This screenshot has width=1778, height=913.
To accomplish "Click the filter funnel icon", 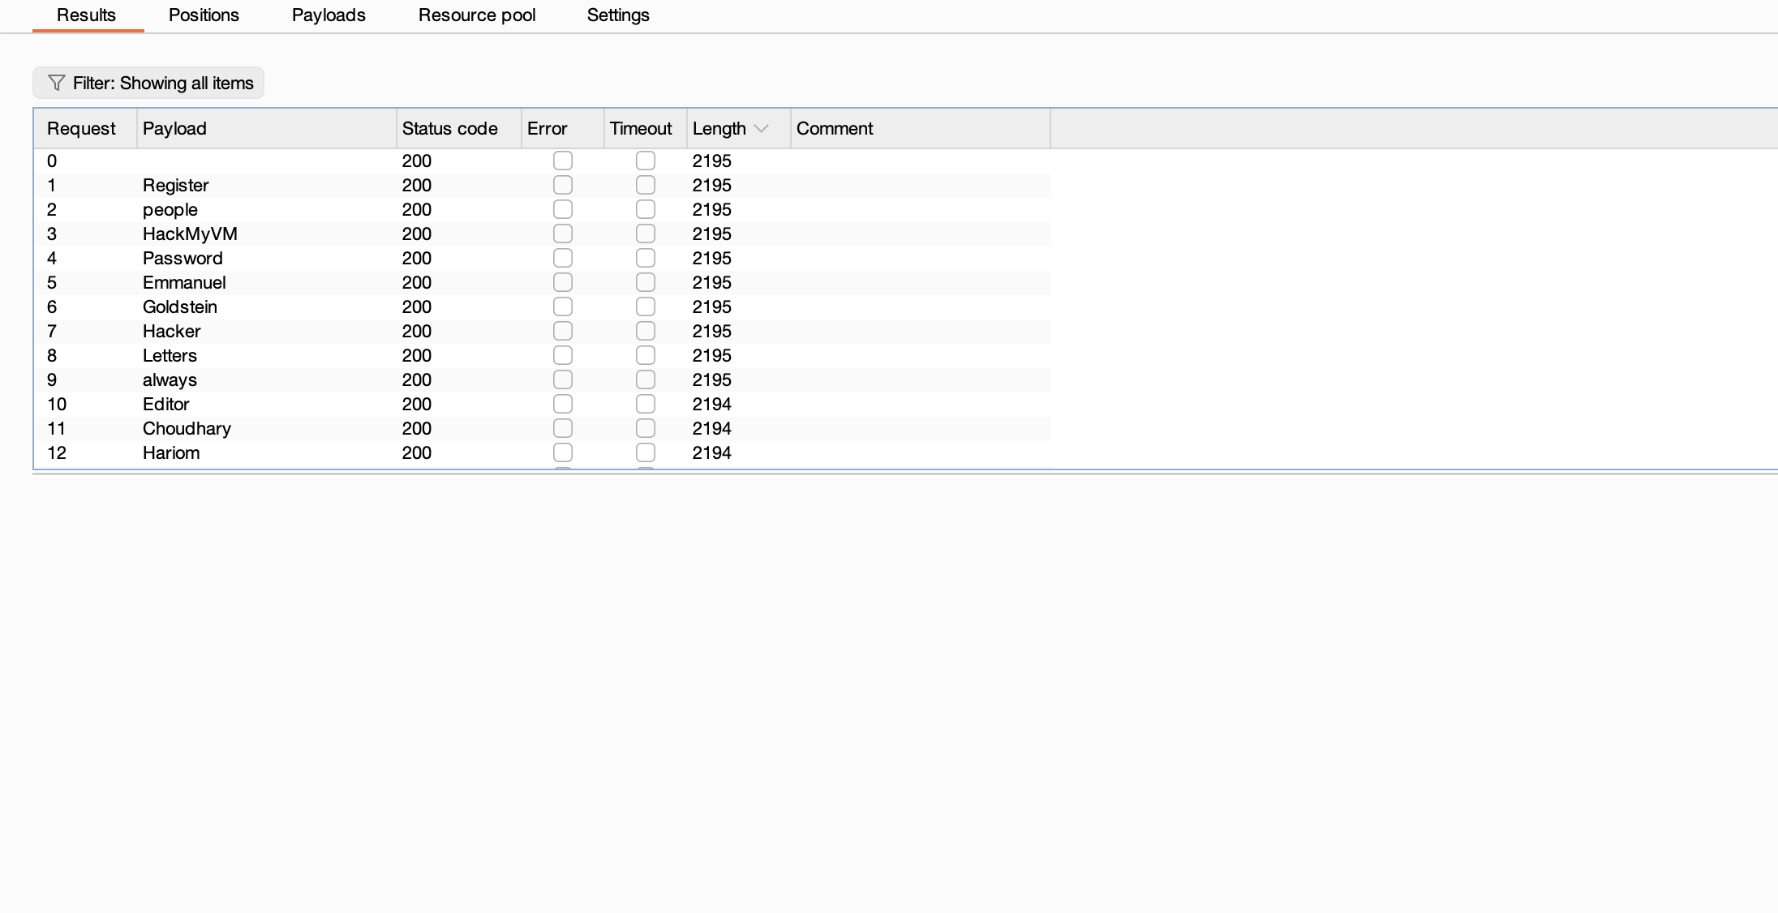I will pos(56,83).
